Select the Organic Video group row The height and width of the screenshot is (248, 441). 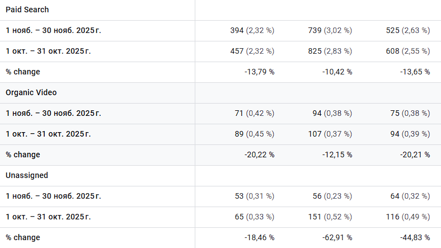(31, 93)
